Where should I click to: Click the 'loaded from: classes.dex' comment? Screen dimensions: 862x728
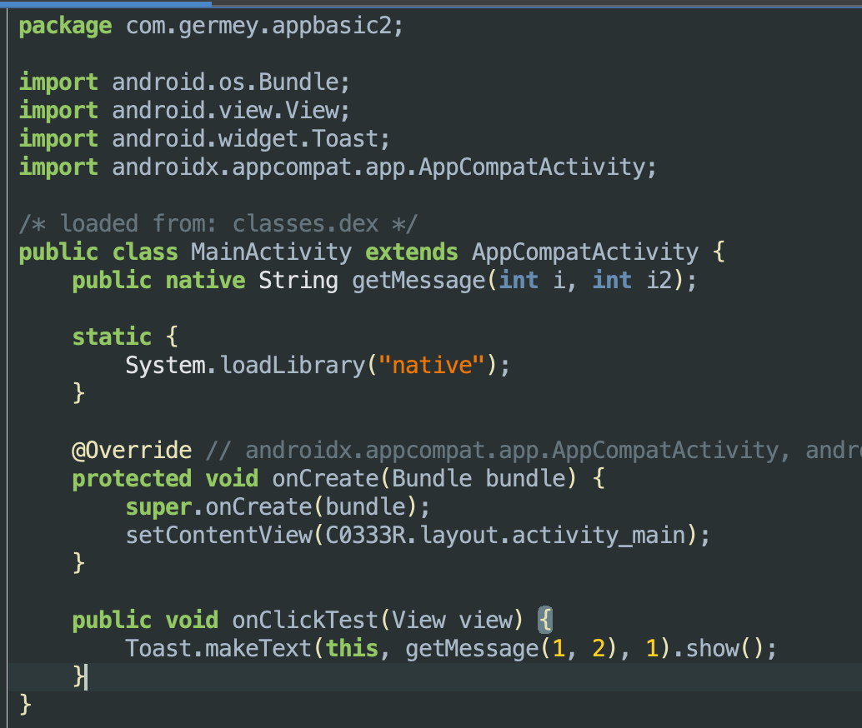click(218, 224)
